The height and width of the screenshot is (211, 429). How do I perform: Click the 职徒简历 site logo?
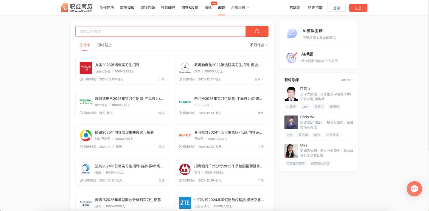(77, 8)
